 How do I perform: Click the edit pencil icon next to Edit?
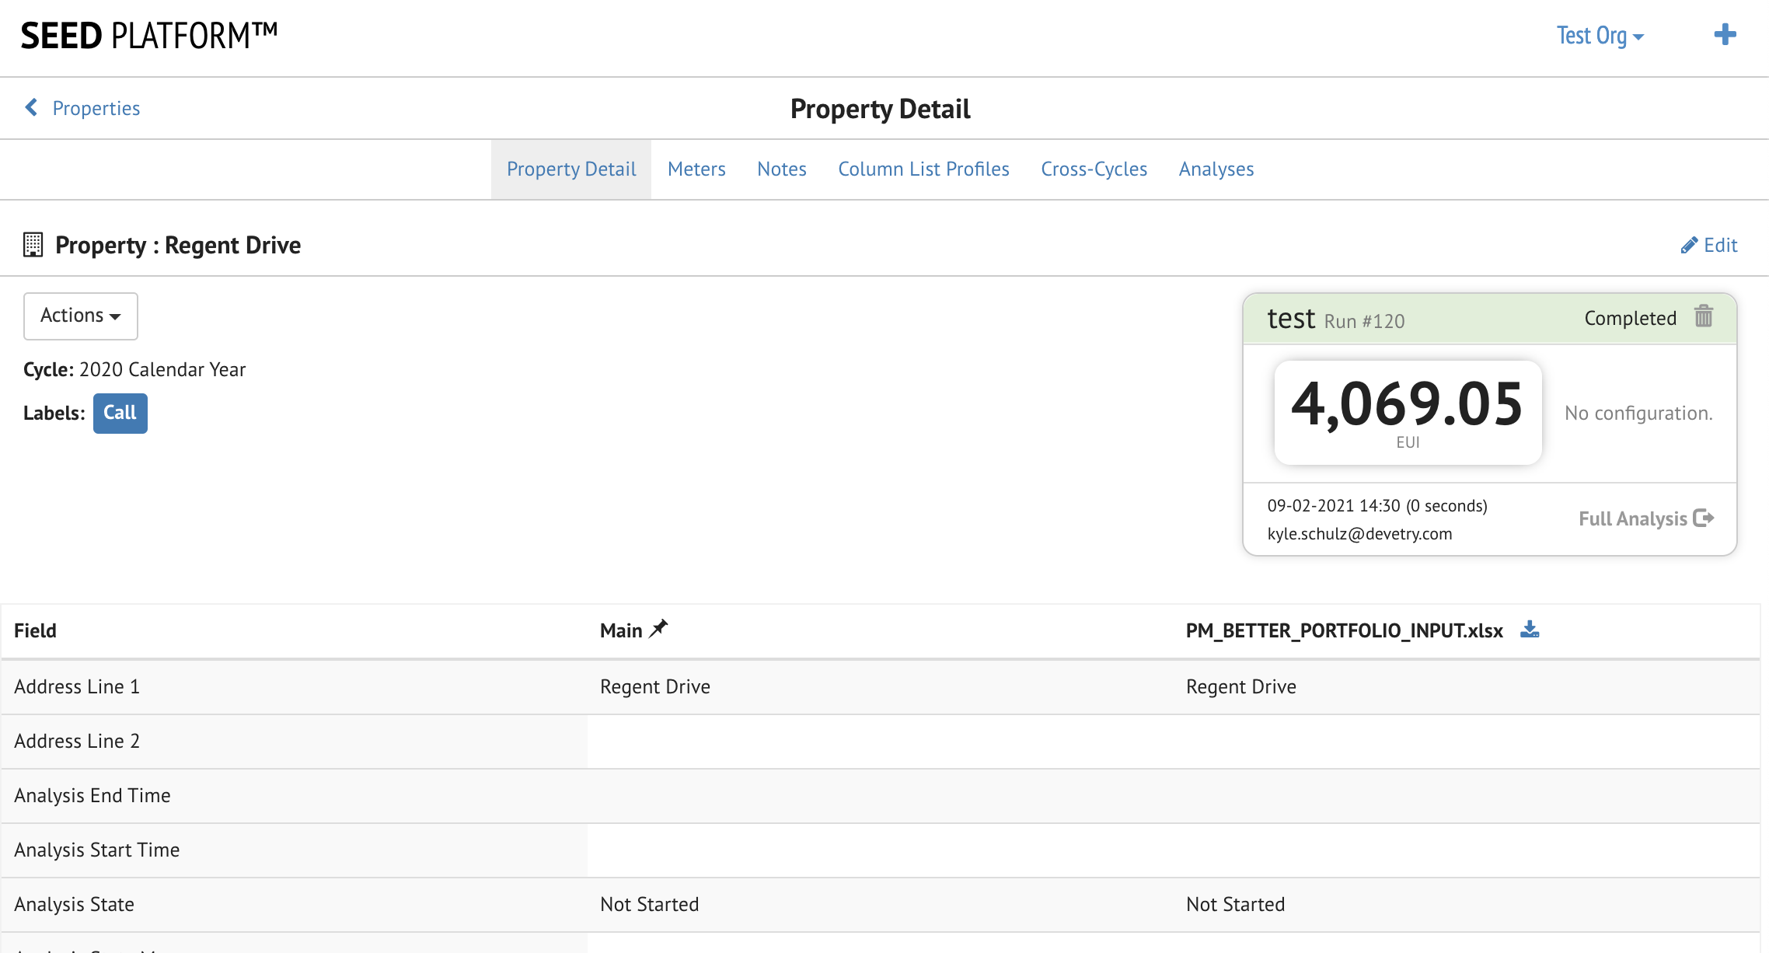(1687, 245)
